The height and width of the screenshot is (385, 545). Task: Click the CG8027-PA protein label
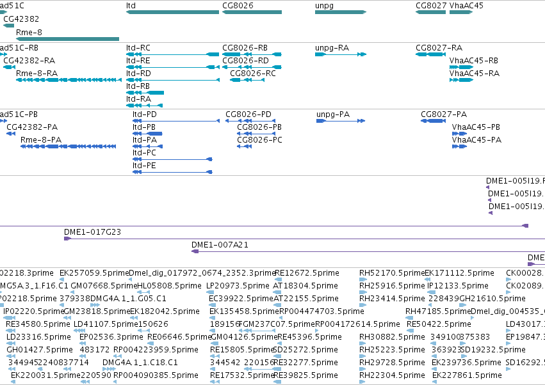tap(444, 114)
